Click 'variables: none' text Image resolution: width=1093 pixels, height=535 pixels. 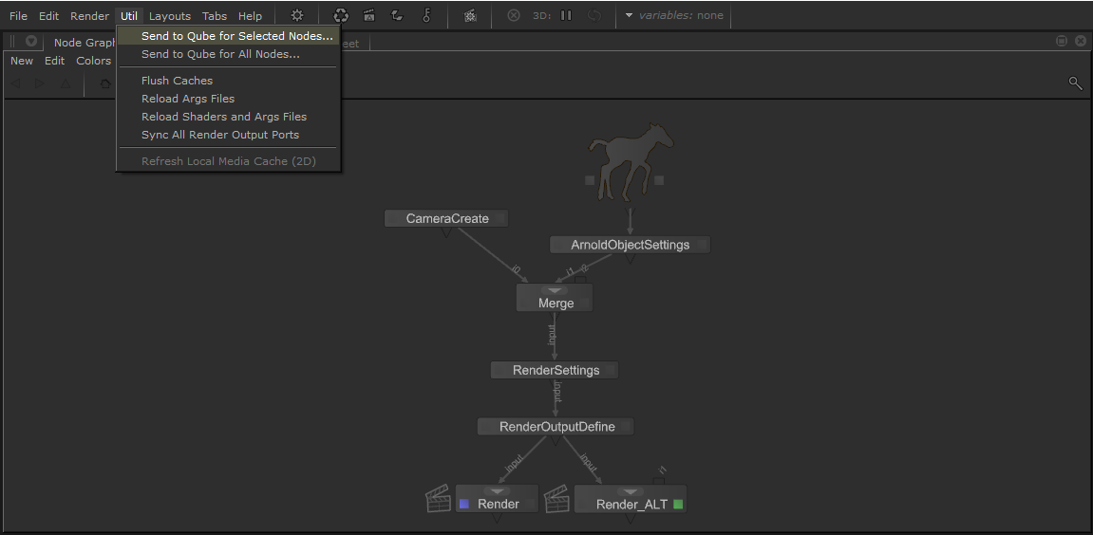click(x=681, y=15)
